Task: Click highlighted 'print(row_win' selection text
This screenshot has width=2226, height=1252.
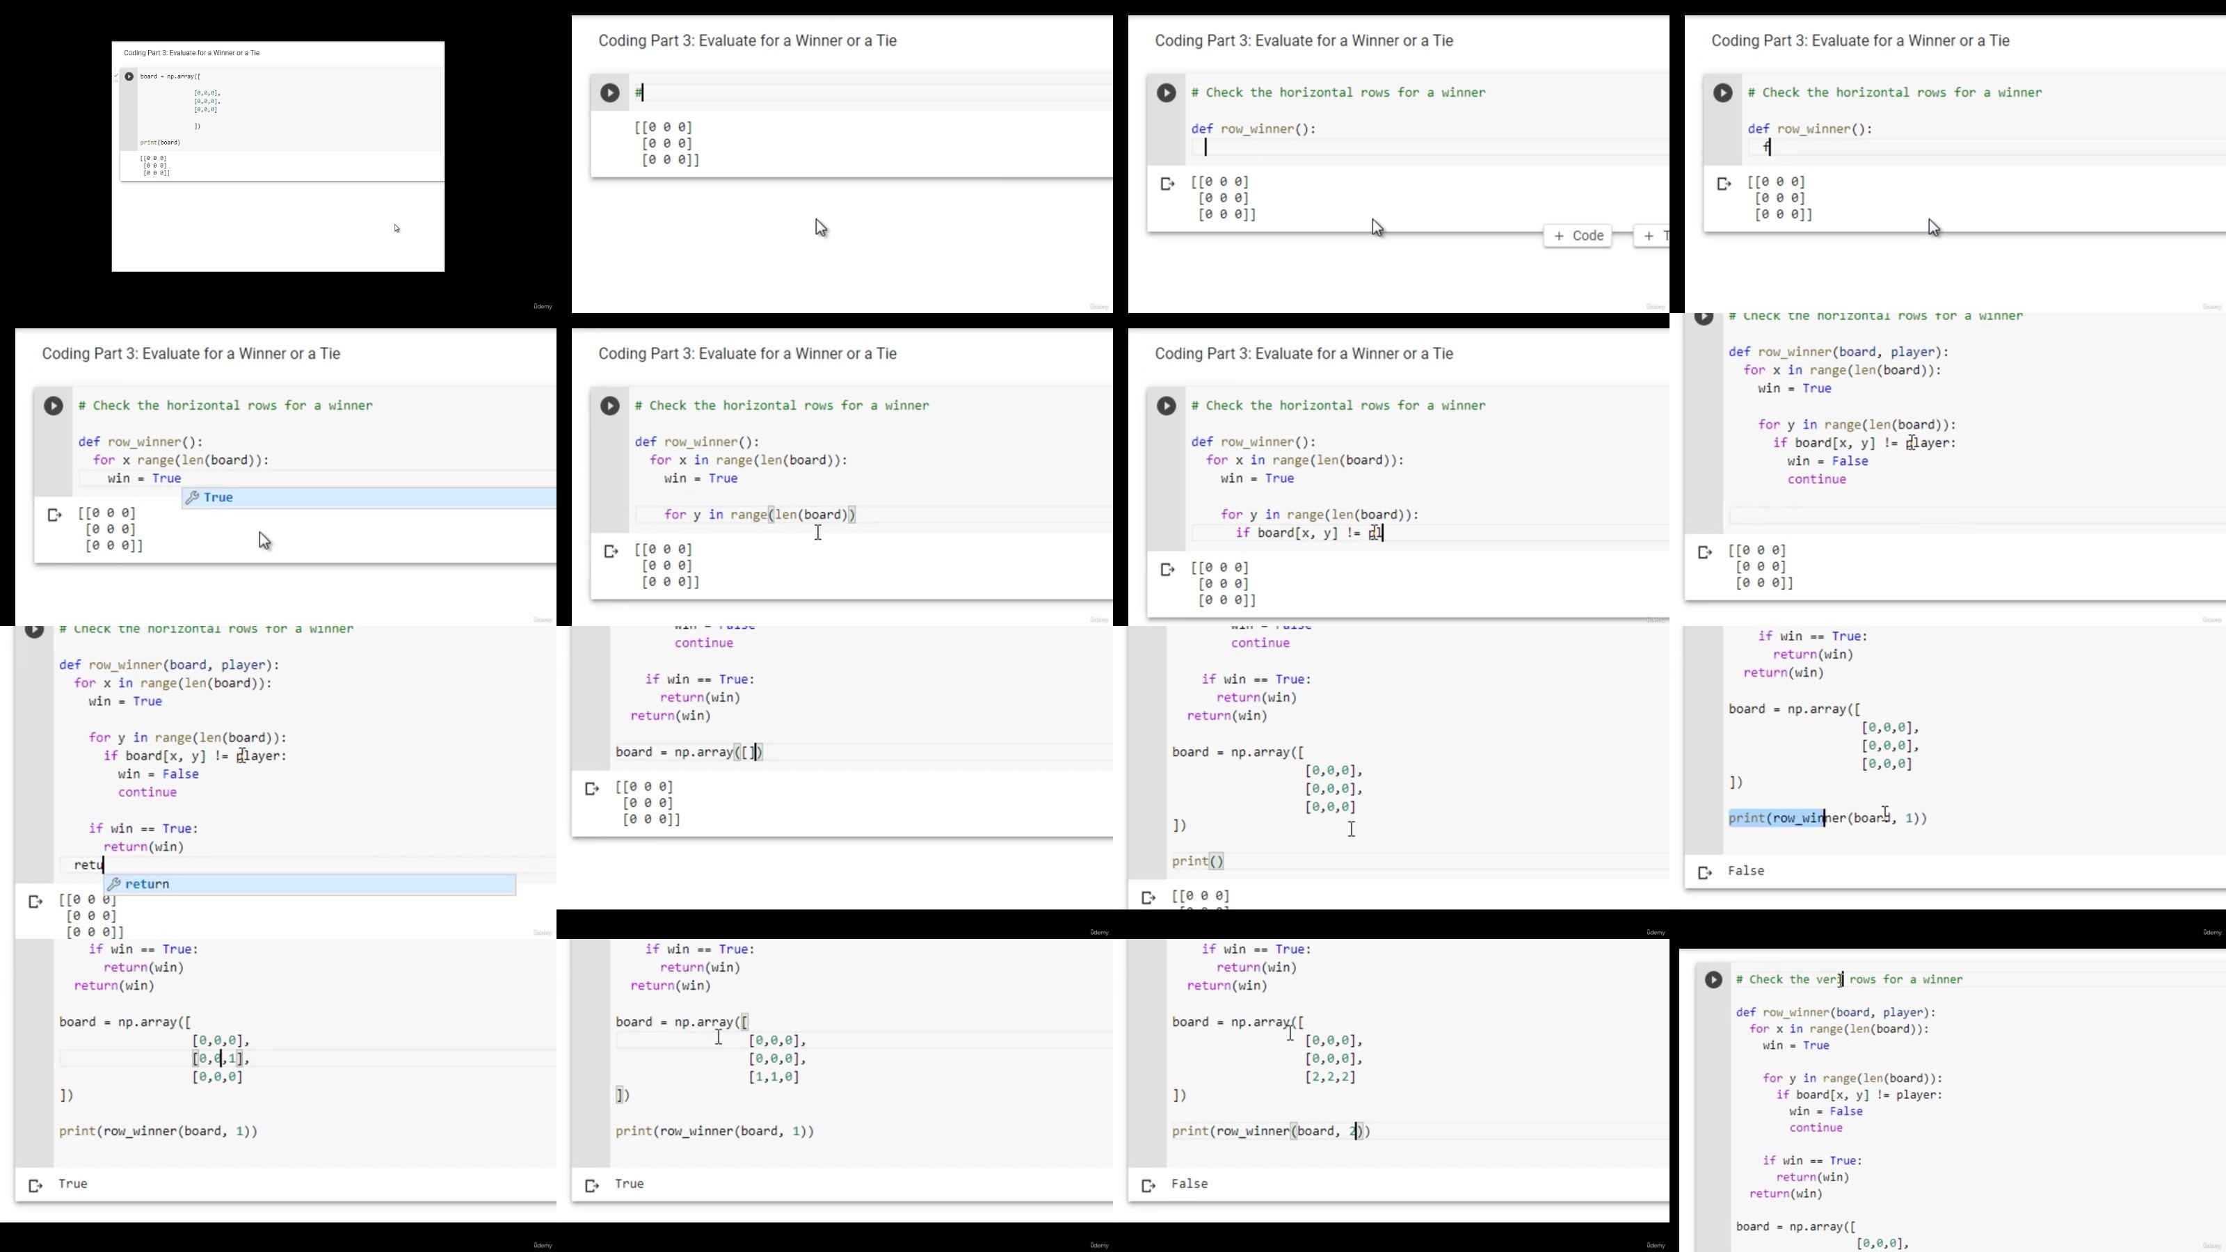Action: (1777, 817)
